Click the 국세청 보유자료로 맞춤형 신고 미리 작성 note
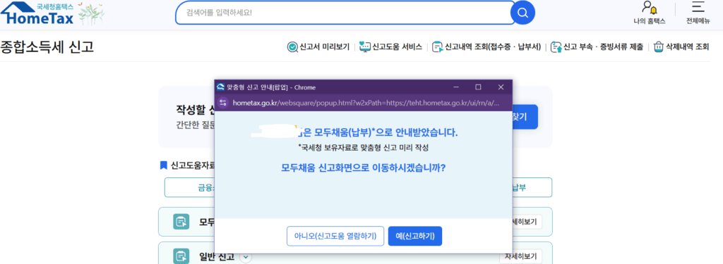 364,148
